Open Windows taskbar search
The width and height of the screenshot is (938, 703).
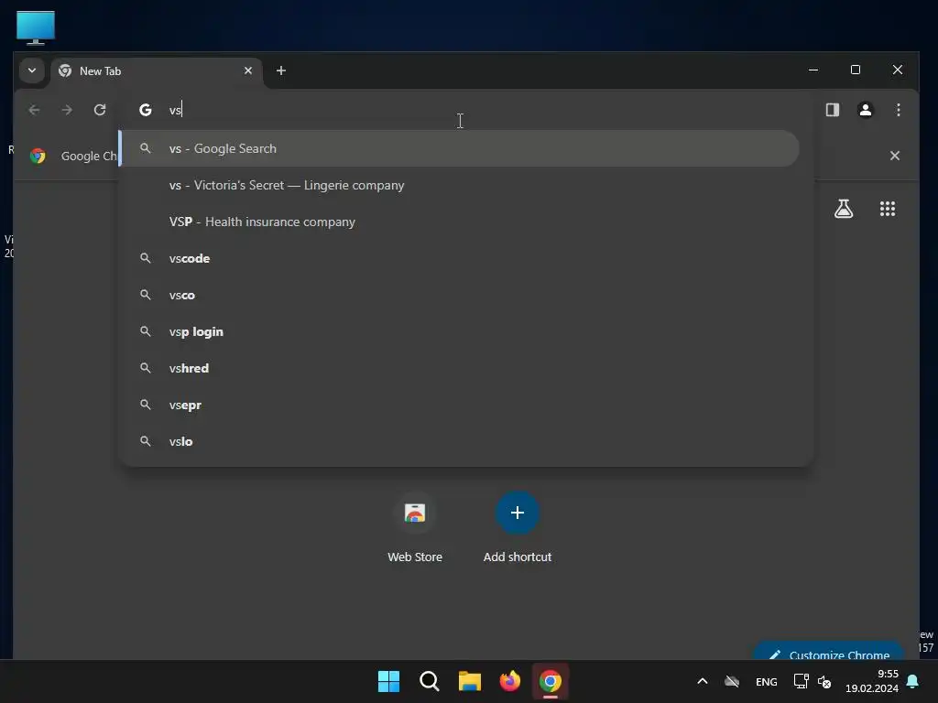(x=429, y=681)
